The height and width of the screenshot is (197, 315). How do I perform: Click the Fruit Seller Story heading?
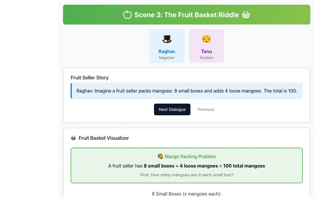pyautogui.click(x=90, y=78)
